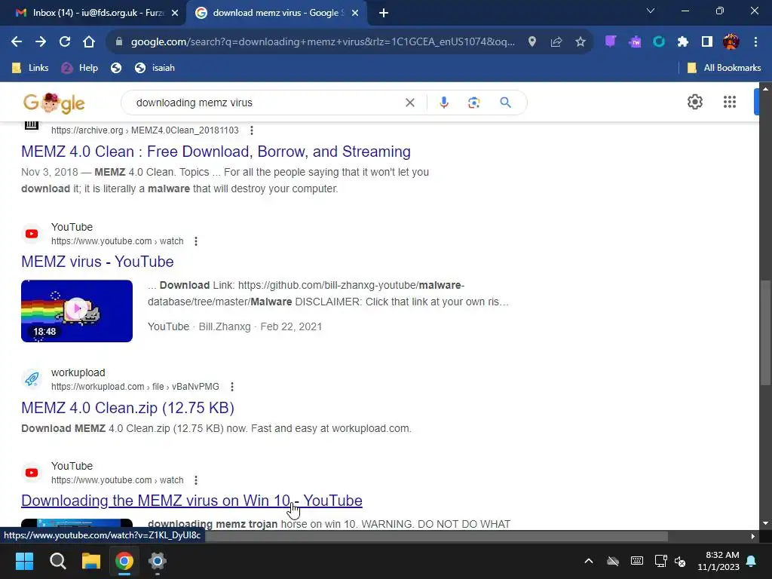Open MEMZ 4.0 Clean.zip workupload link
772x579 pixels.
point(127,408)
